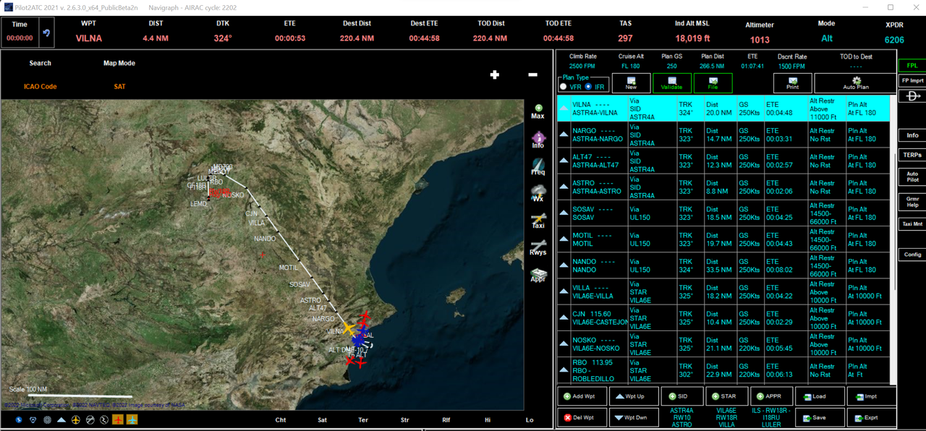
Task: Click the Wpt Up button
Action: coord(634,396)
